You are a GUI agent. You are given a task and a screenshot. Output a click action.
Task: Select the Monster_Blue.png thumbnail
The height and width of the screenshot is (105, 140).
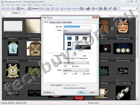[x=13, y=48]
